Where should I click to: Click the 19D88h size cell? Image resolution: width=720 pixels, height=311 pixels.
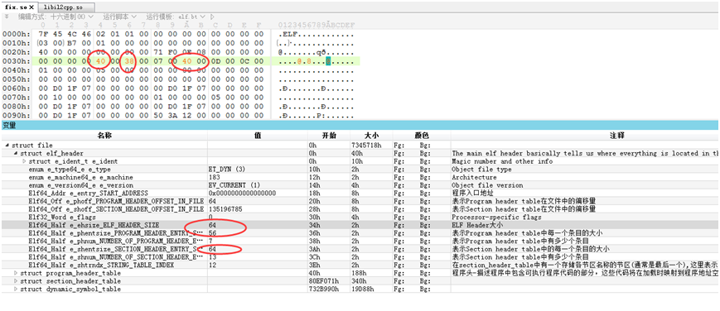pos(362,289)
